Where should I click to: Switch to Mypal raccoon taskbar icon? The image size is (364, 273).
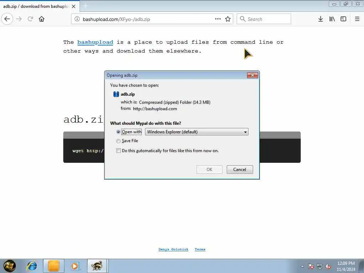click(97, 266)
